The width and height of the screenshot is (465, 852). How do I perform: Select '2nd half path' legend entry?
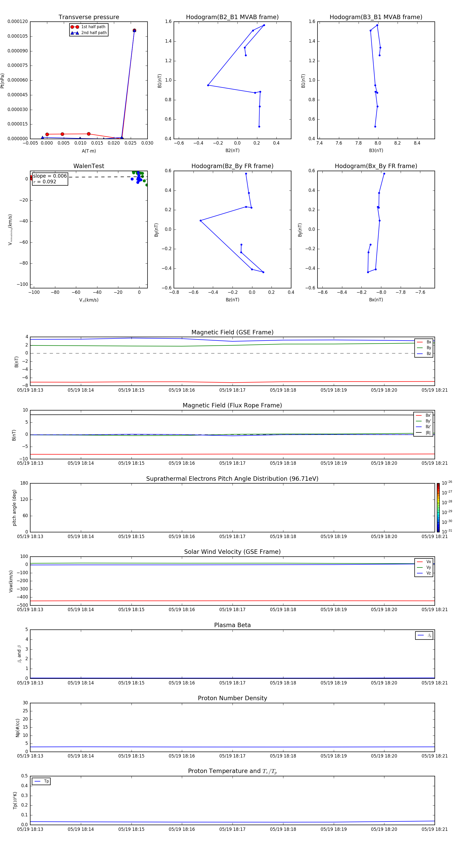88,33
